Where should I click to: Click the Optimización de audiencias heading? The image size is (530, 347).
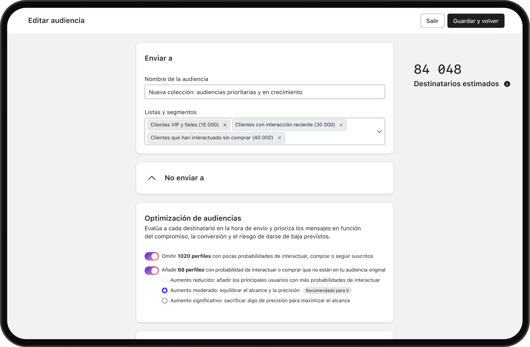[x=193, y=218]
